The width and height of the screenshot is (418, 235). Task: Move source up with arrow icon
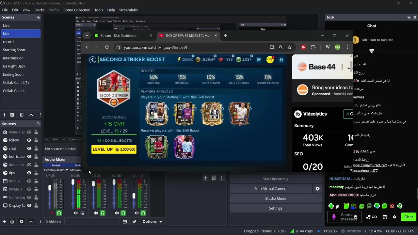(31, 222)
